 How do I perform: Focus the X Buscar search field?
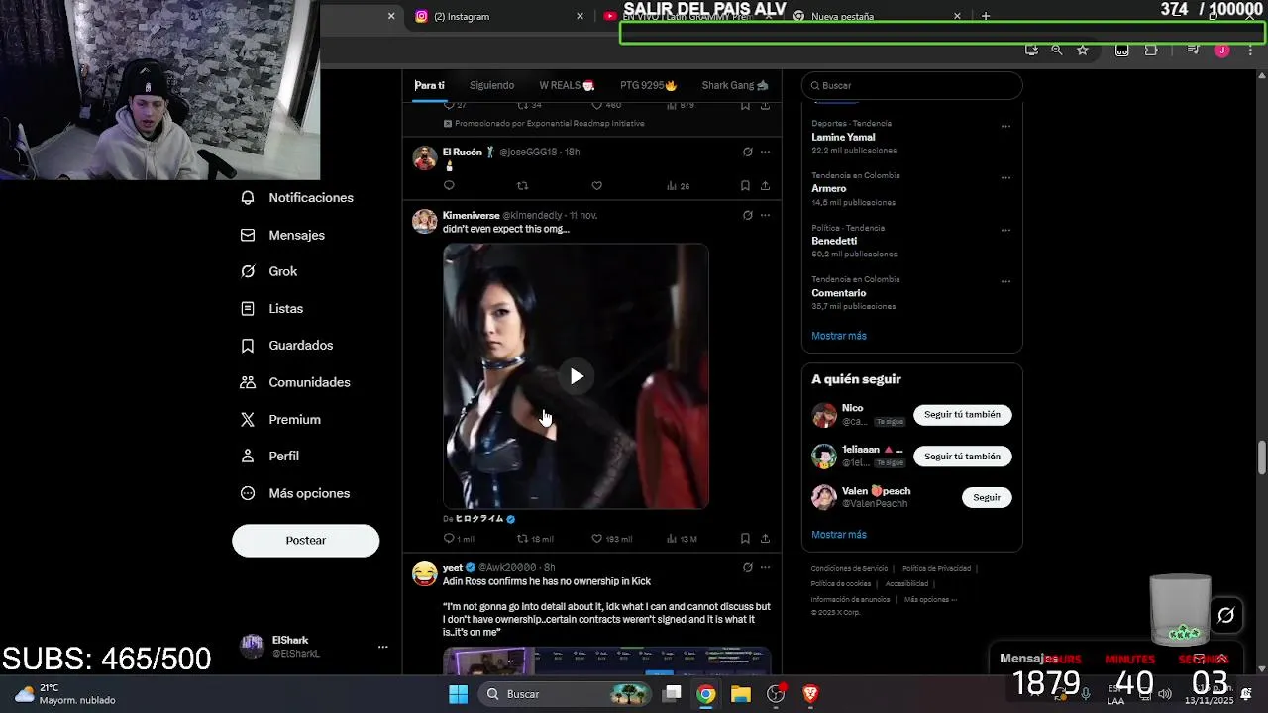[x=911, y=85]
